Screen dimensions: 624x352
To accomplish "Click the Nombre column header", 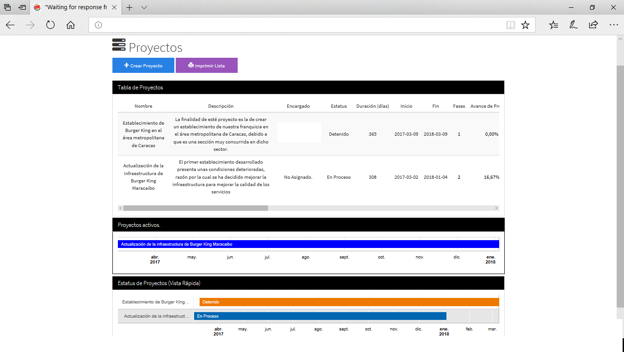I will [144, 106].
